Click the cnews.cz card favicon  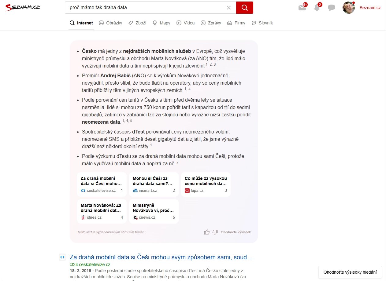click(135, 217)
